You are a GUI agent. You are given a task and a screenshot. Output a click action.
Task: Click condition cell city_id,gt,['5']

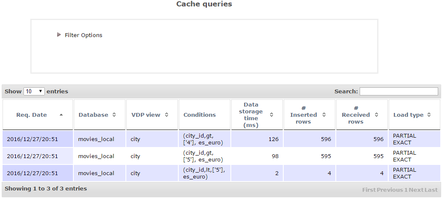205,156
